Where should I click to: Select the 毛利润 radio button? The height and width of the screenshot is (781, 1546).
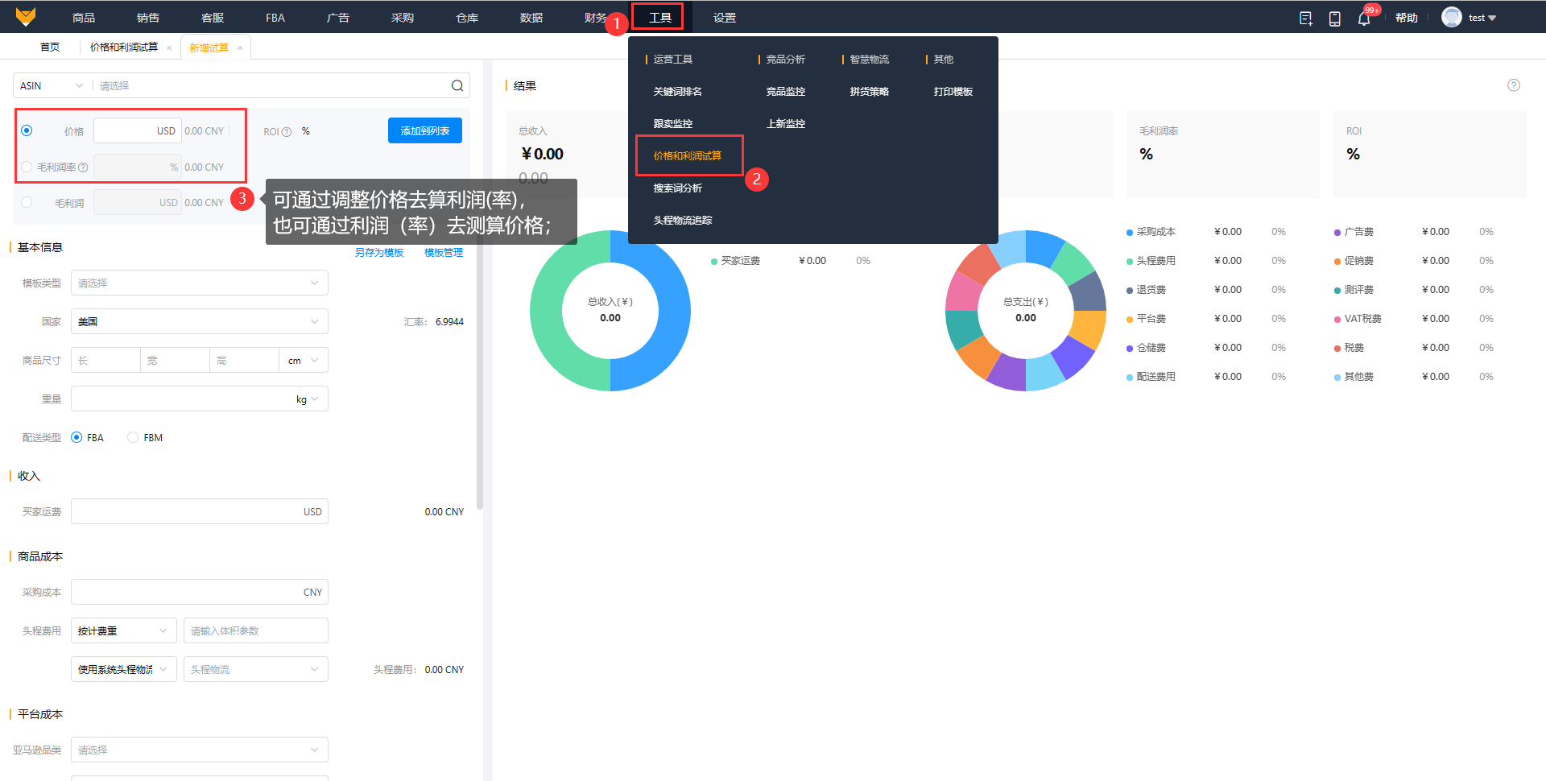pyautogui.click(x=27, y=202)
